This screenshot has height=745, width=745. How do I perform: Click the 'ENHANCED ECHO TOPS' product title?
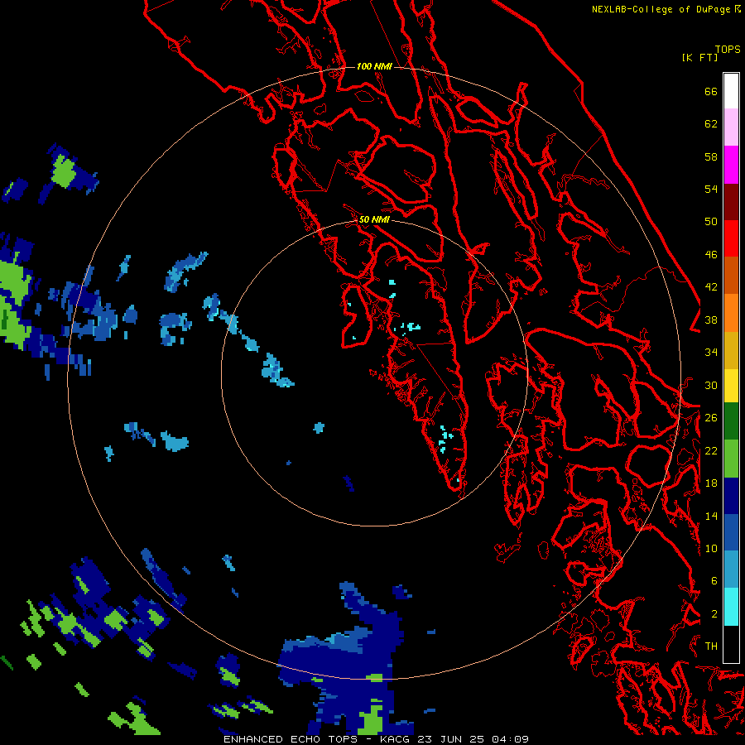click(x=291, y=739)
